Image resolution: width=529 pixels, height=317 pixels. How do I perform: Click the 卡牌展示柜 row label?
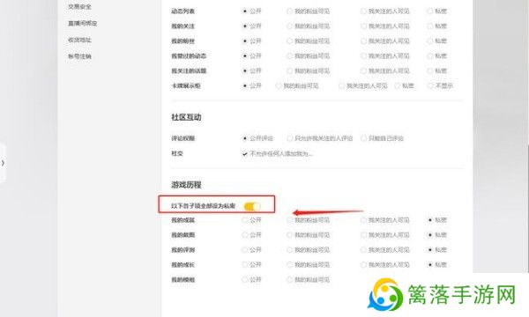(x=186, y=86)
